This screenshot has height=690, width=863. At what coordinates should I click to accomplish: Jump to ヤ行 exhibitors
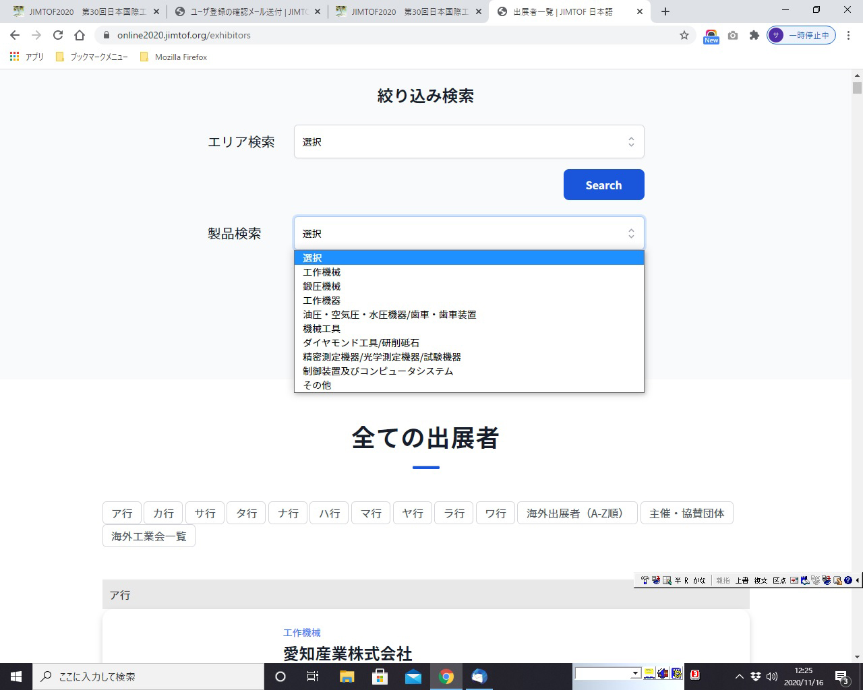click(x=413, y=513)
